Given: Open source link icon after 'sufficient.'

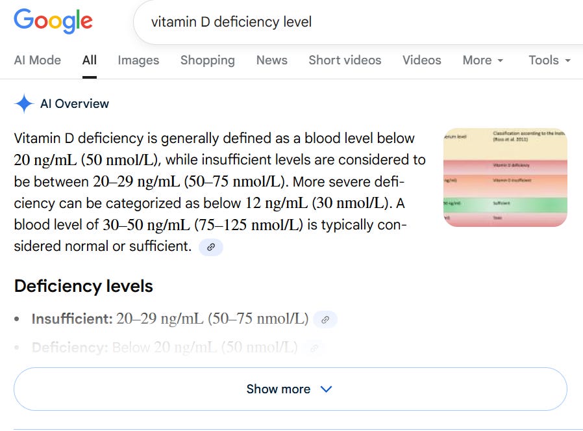Looking at the screenshot, I should click(211, 247).
